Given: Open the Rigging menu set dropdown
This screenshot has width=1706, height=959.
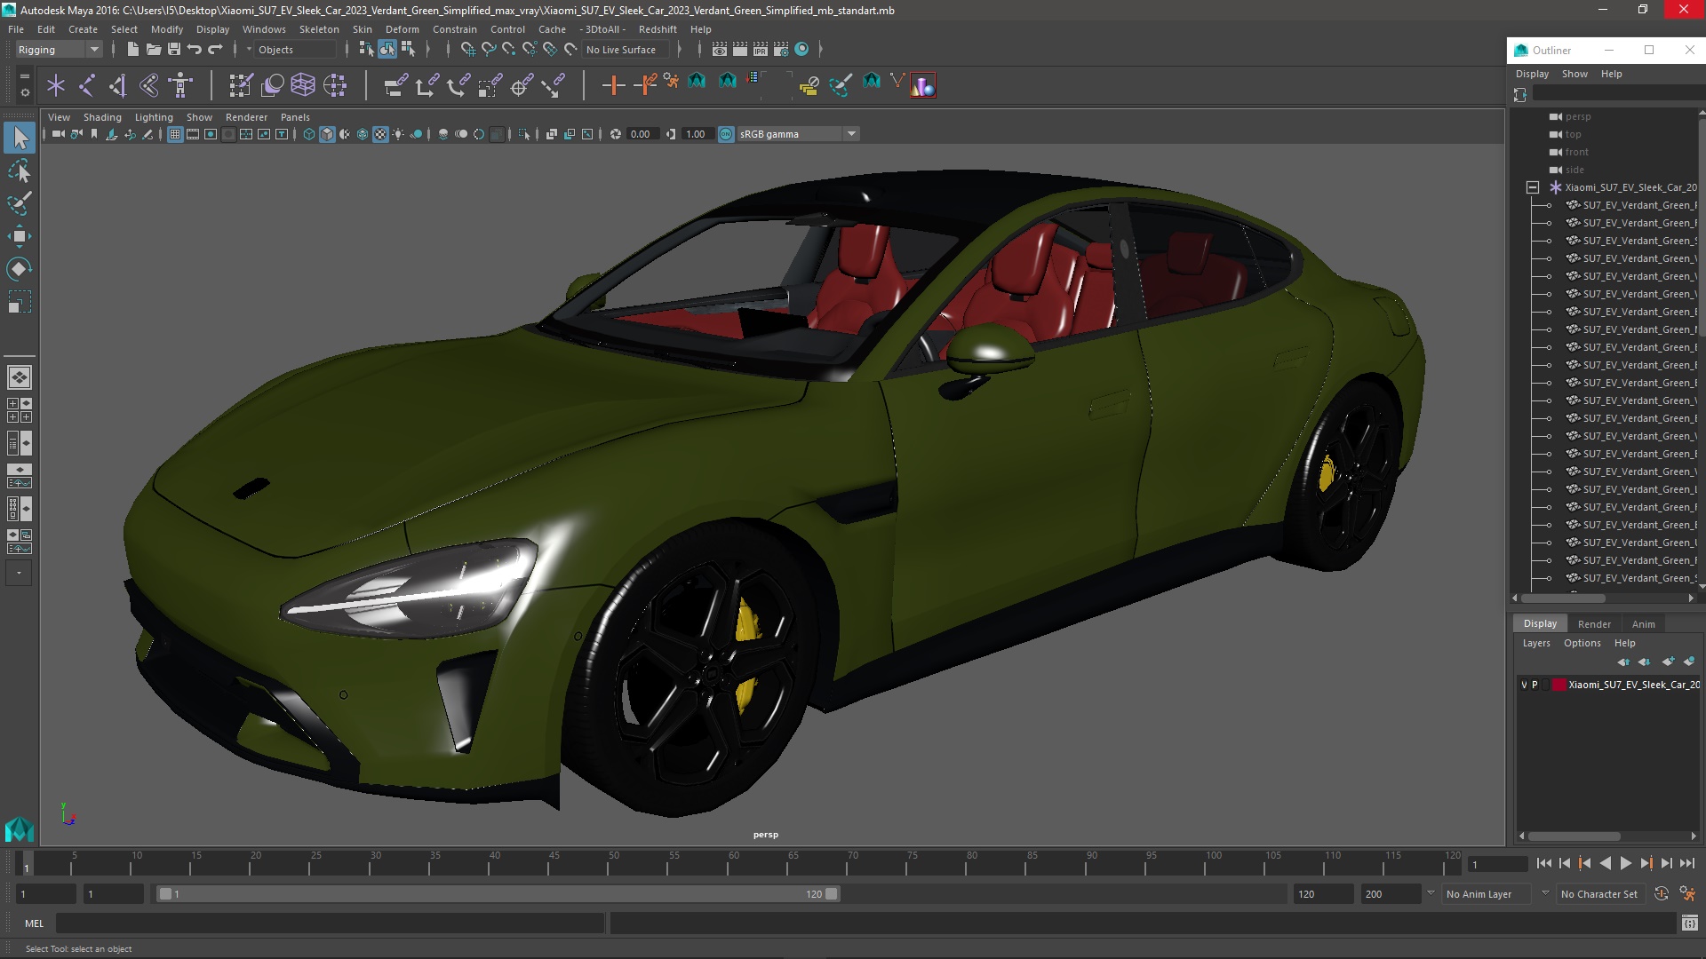Looking at the screenshot, I should [60, 50].
